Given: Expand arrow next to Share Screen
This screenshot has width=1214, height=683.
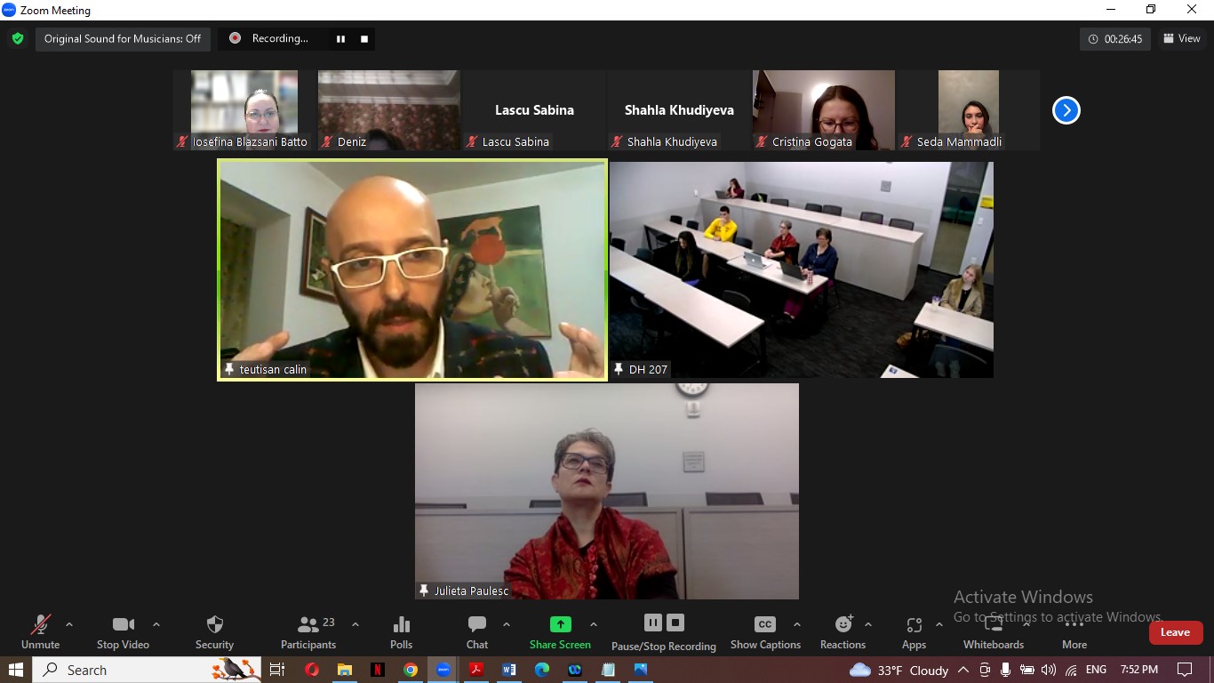Looking at the screenshot, I should (594, 624).
